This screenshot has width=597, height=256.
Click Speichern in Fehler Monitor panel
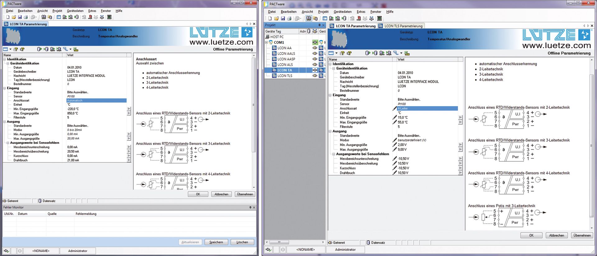tap(216, 242)
